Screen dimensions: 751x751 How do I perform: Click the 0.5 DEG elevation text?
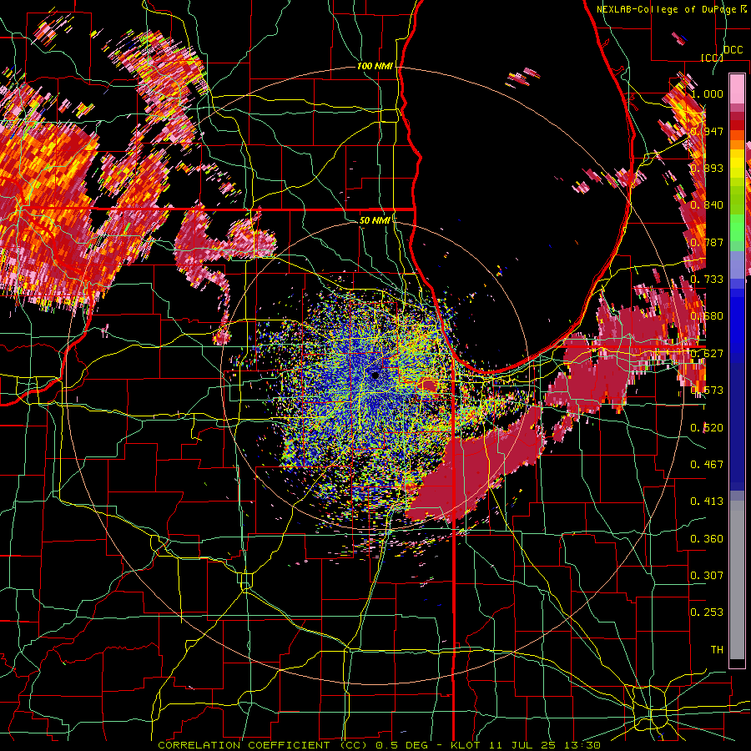coord(402,745)
